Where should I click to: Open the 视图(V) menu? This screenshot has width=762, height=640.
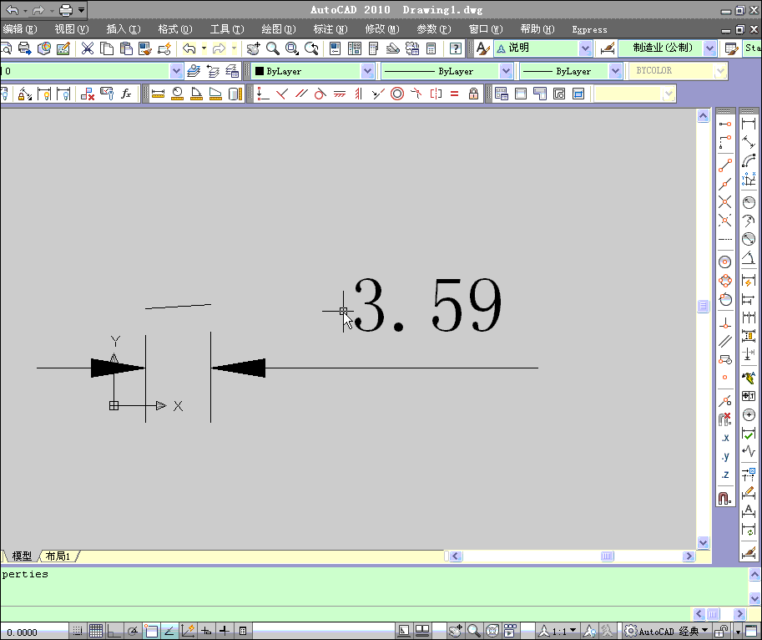(x=72, y=29)
